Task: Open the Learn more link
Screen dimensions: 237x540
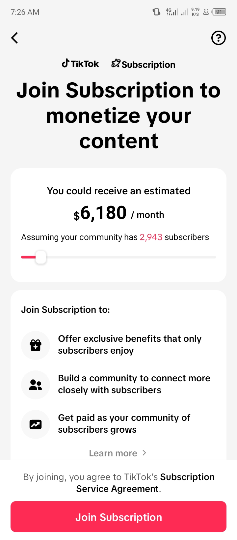Action: pyautogui.click(x=113, y=453)
